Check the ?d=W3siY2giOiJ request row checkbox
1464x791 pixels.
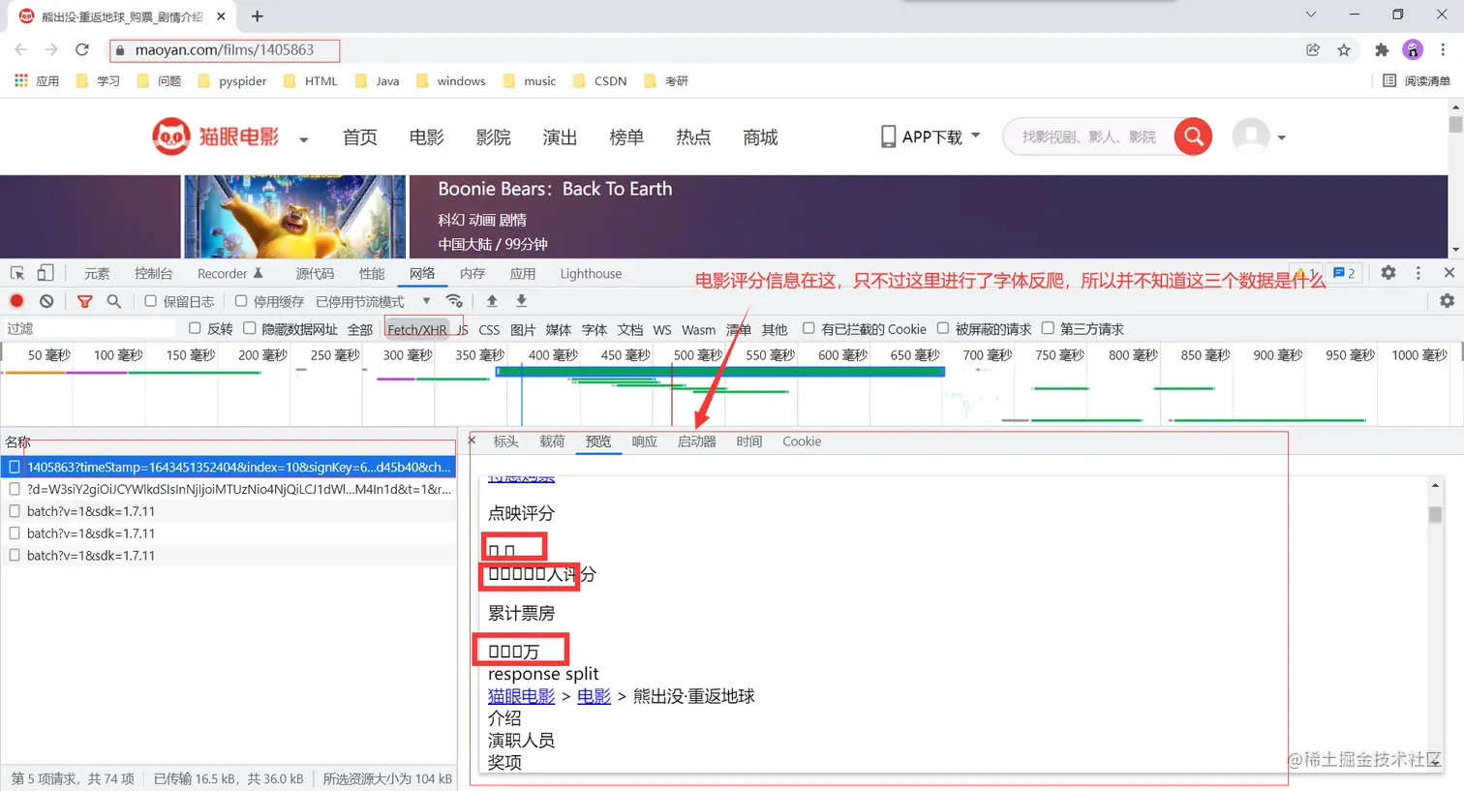15,489
